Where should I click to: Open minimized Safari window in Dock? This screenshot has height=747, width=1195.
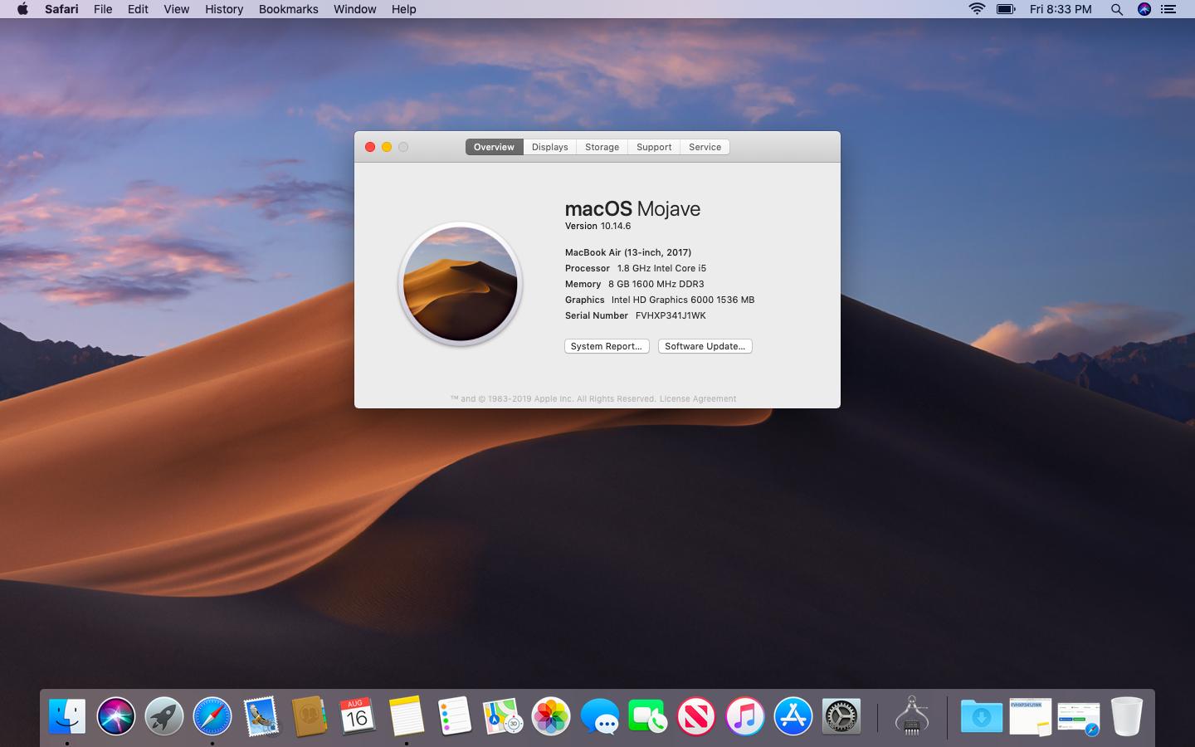1079,718
